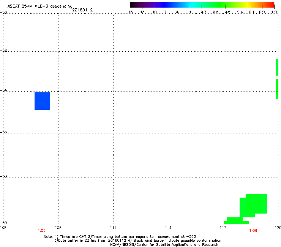Click the -16 label on the color scale
This screenshot has width=281, height=247.
129,12
